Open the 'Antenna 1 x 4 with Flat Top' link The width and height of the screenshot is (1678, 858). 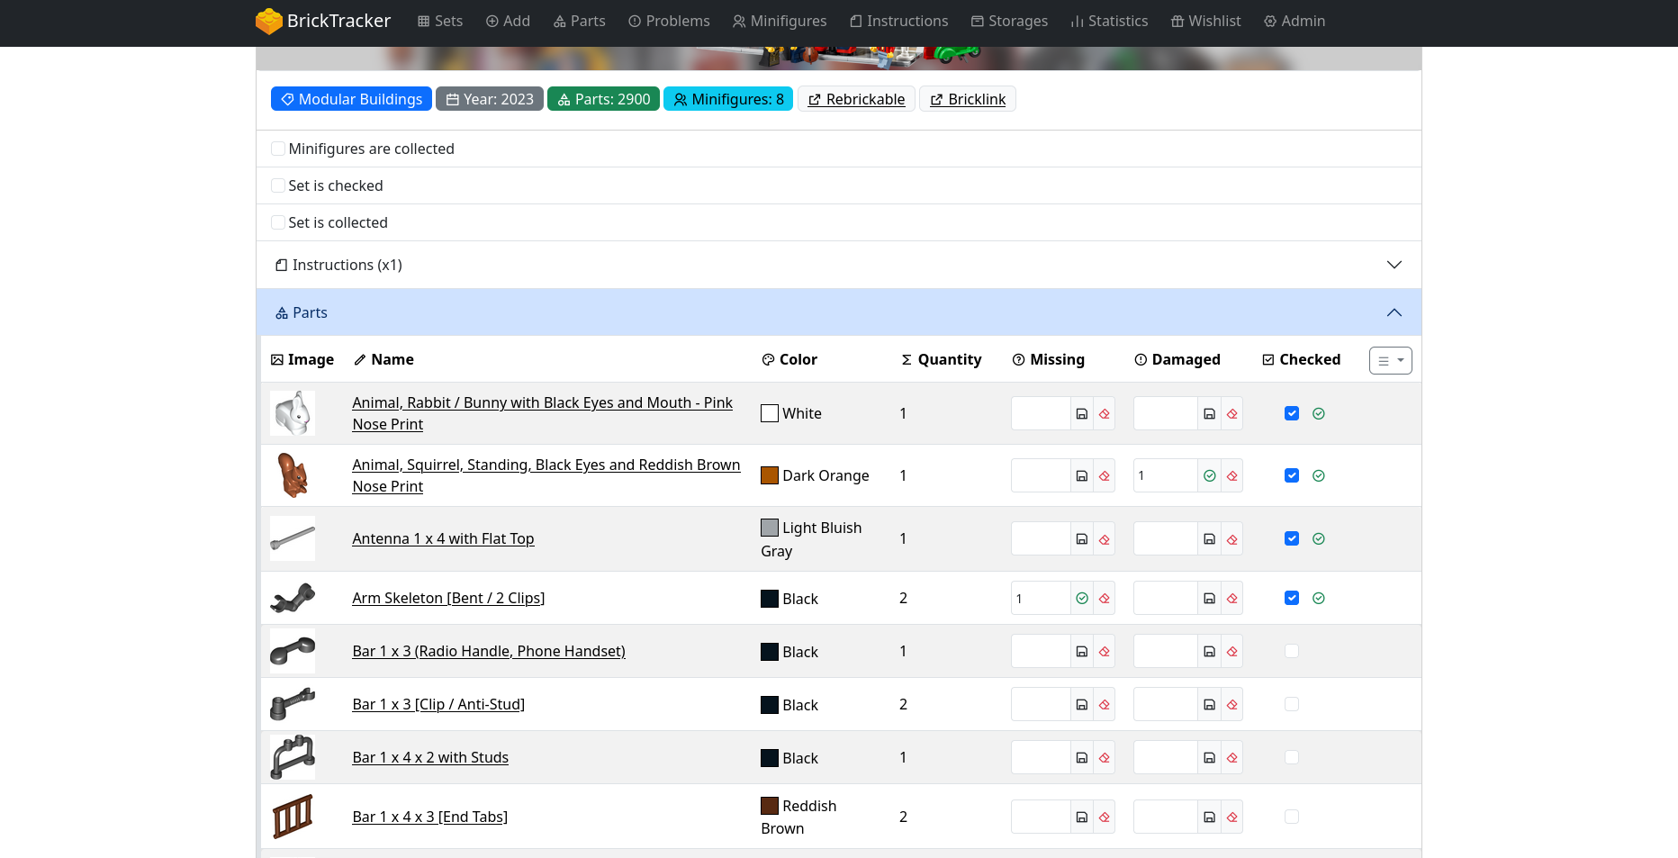pos(443,538)
